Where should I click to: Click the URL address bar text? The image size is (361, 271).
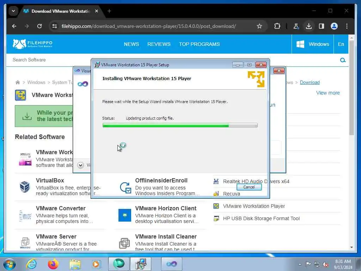click(148, 26)
